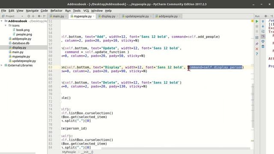Click the Restore layout icon in Run panel
Image resolution: width=274 pixels, height=154 pixels.
pyautogui.click(x=257, y=38)
